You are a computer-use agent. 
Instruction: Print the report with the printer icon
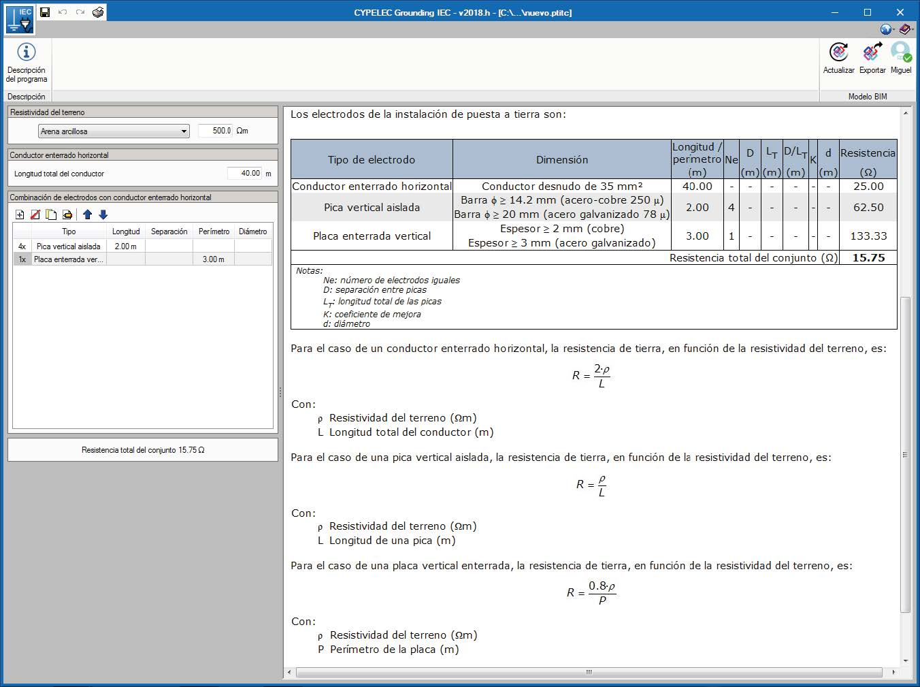(x=99, y=12)
